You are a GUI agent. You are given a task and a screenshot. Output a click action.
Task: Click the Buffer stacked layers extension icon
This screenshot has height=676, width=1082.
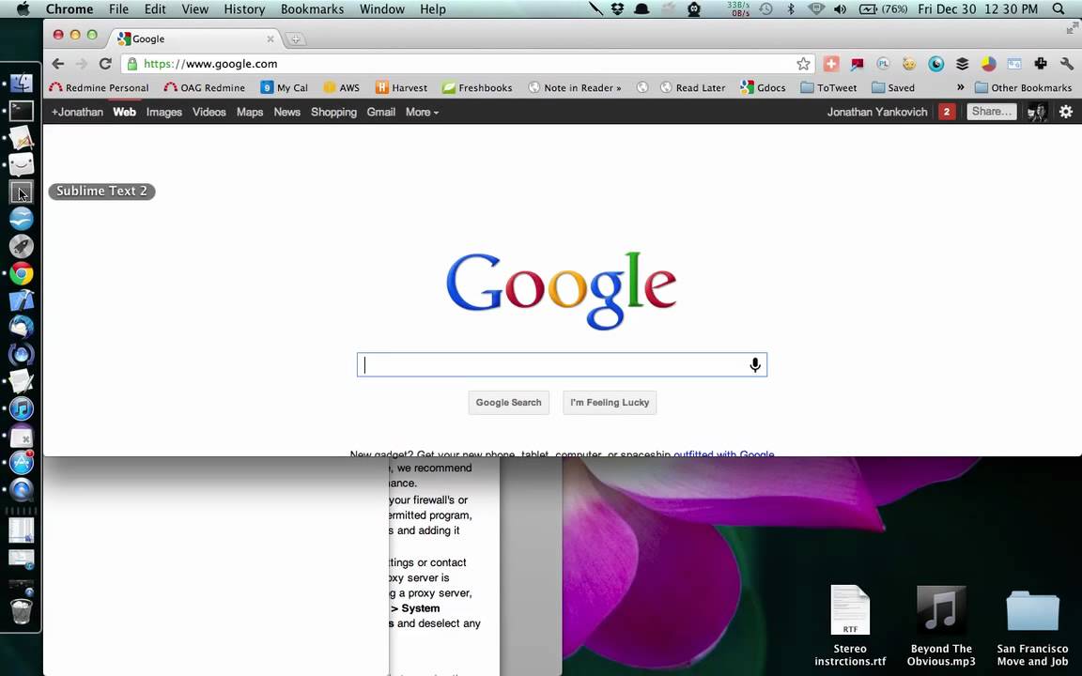pyautogui.click(x=962, y=64)
